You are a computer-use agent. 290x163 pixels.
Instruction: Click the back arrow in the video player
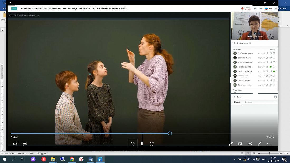click(11, 3)
